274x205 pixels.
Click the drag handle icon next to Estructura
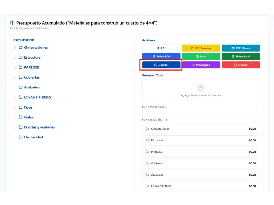tap(15, 57)
